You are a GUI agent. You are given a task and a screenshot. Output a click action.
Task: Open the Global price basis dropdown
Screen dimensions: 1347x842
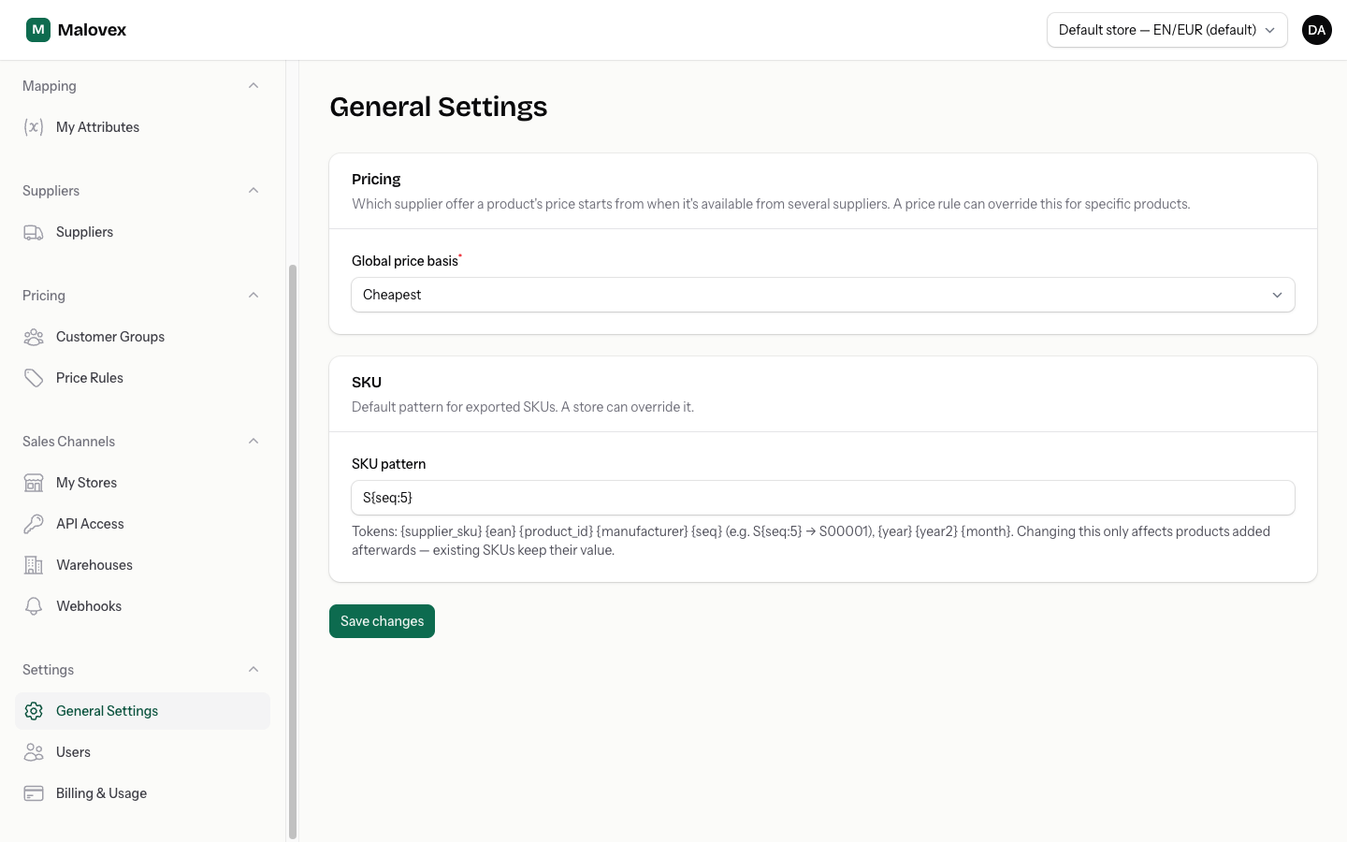823,295
